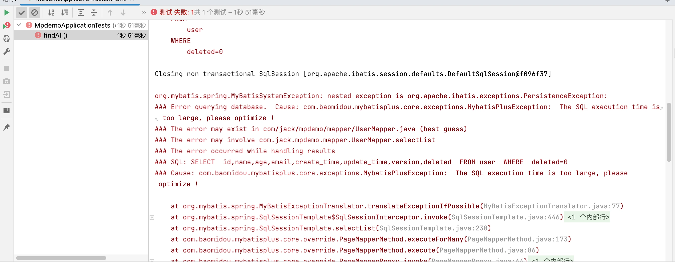The height and width of the screenshot is (262, 675).
Task: Collapse the MpdemoApplicationTests tree node
Action: coord(19,25)
